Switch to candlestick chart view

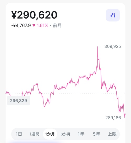[x=113, y=15]
